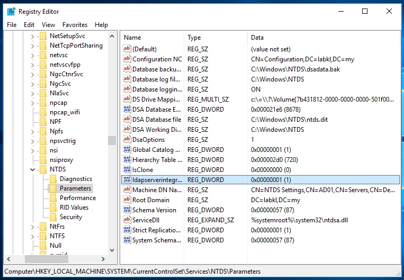Click the Registry Editor app icon in title bar
Screen dimensions: 404x280
[11, 12]
